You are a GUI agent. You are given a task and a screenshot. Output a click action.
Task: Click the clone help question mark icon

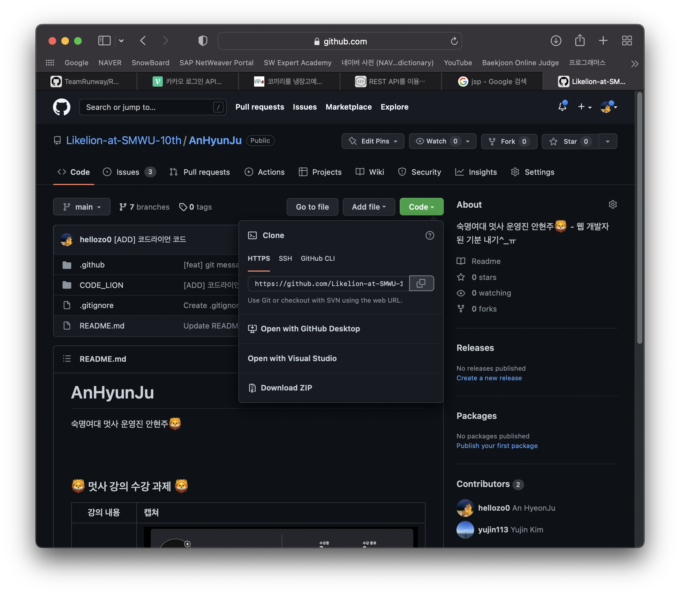[x=430, y=236]
